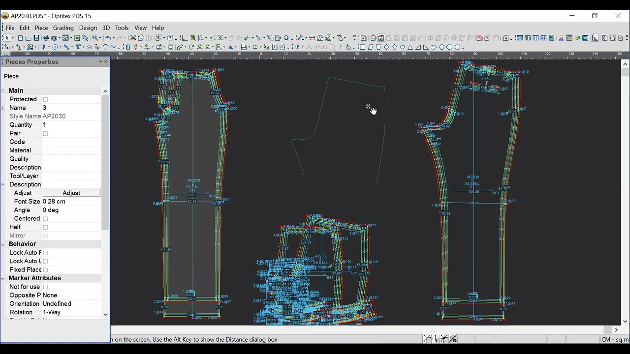Click the Open folder toolbar icon
630x354 pixels.
pos(28,38)
